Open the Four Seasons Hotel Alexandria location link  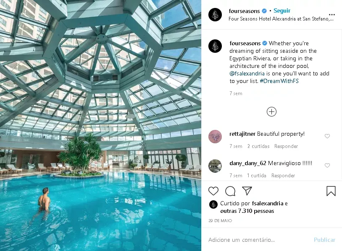tap(281, 19)
